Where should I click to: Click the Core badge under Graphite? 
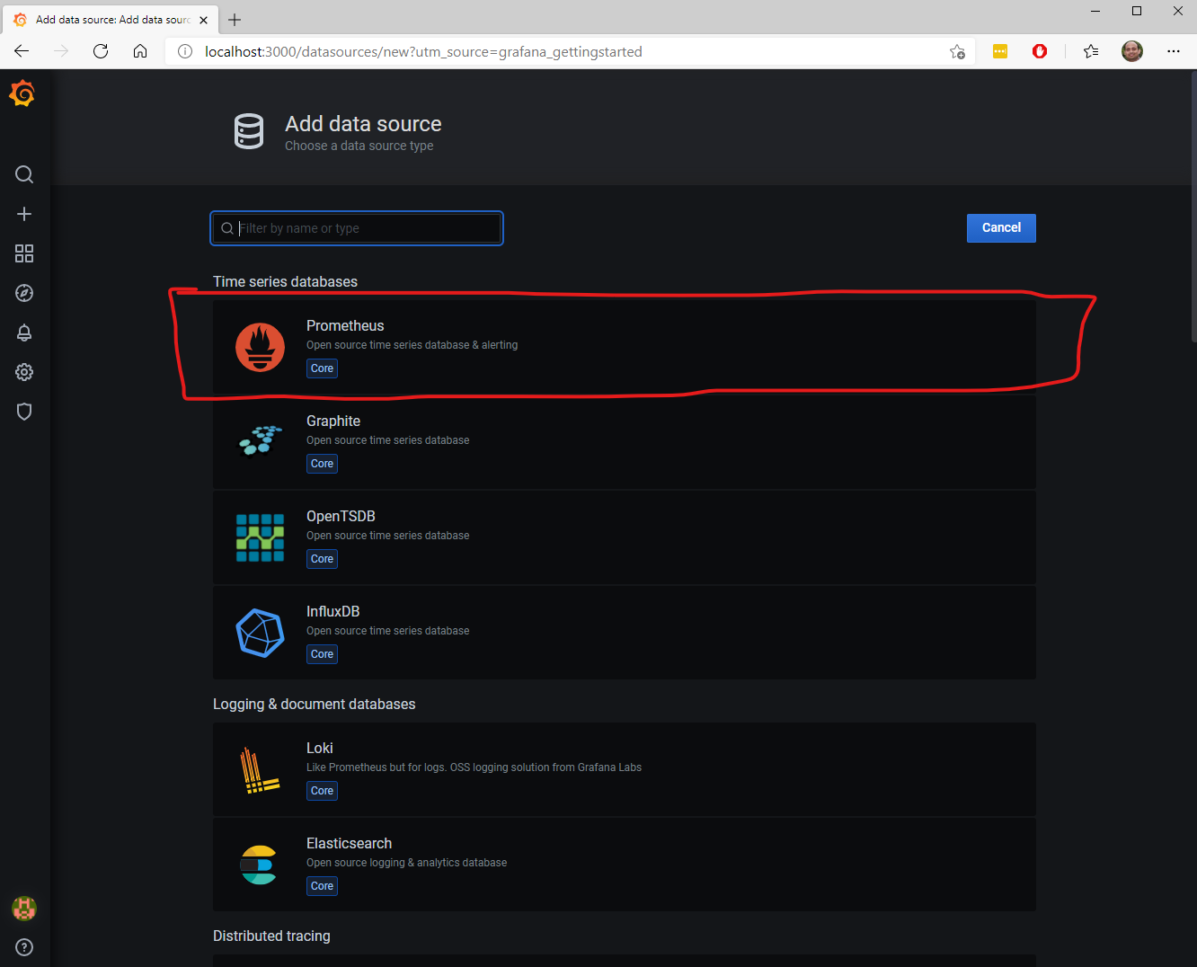(322, 464)
